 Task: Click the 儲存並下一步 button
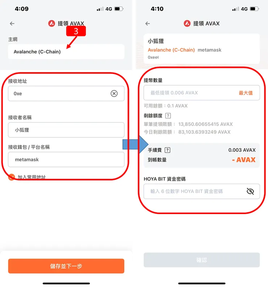[x=66, y=266]
